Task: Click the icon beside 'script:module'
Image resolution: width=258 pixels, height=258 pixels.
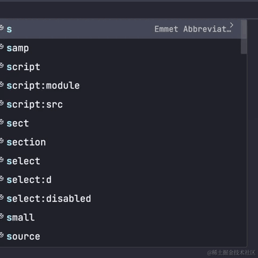Action: point(2,84)
